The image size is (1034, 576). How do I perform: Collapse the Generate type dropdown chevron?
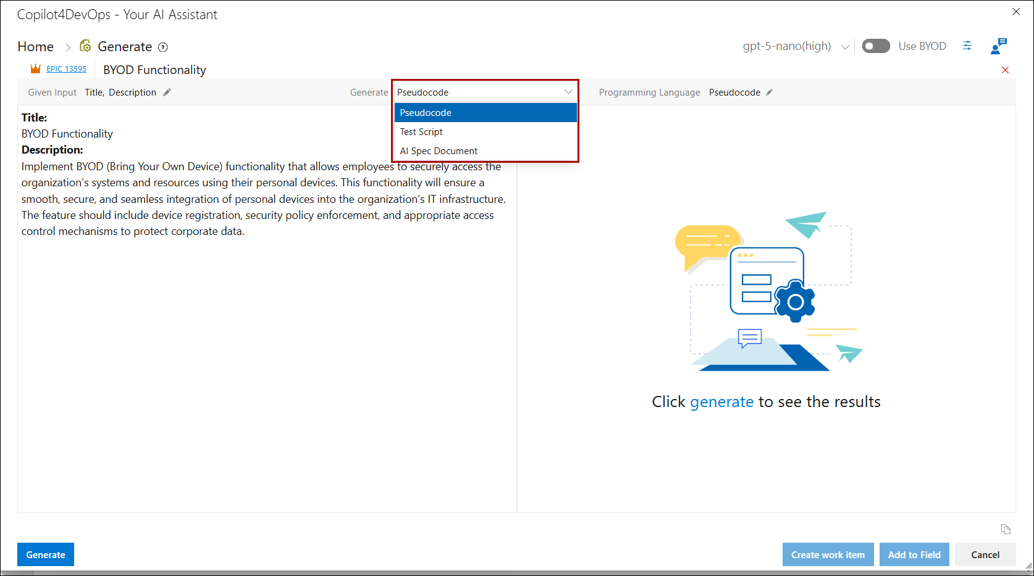pos(568,92)
